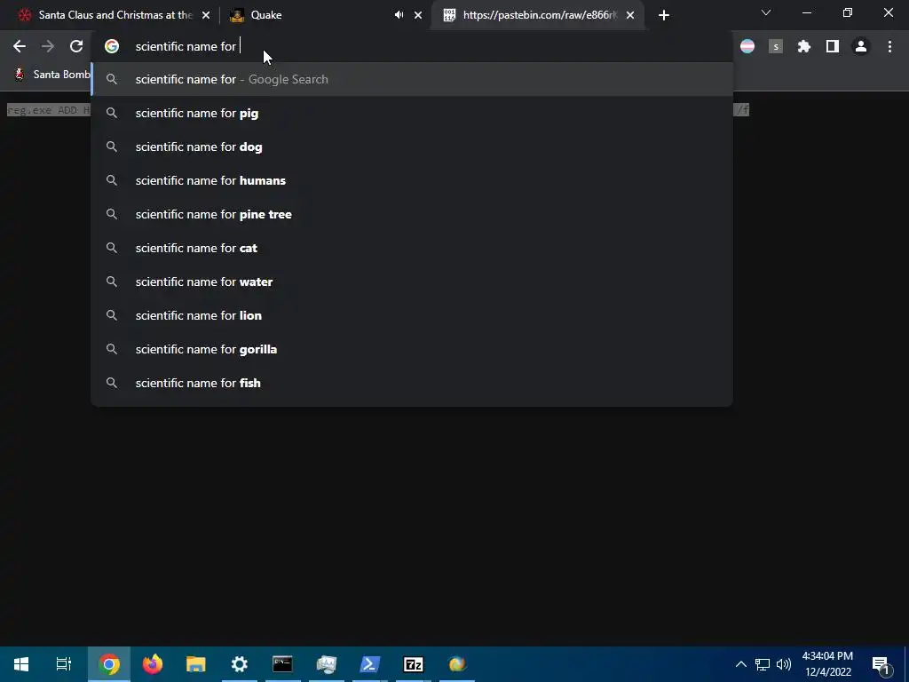Click the computer monitor app taskbar icon
The height and width of the screenshot is (682, 909).
(327, 664)
